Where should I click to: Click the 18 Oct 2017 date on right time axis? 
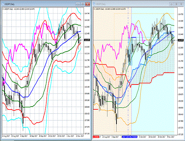point(152,137)
